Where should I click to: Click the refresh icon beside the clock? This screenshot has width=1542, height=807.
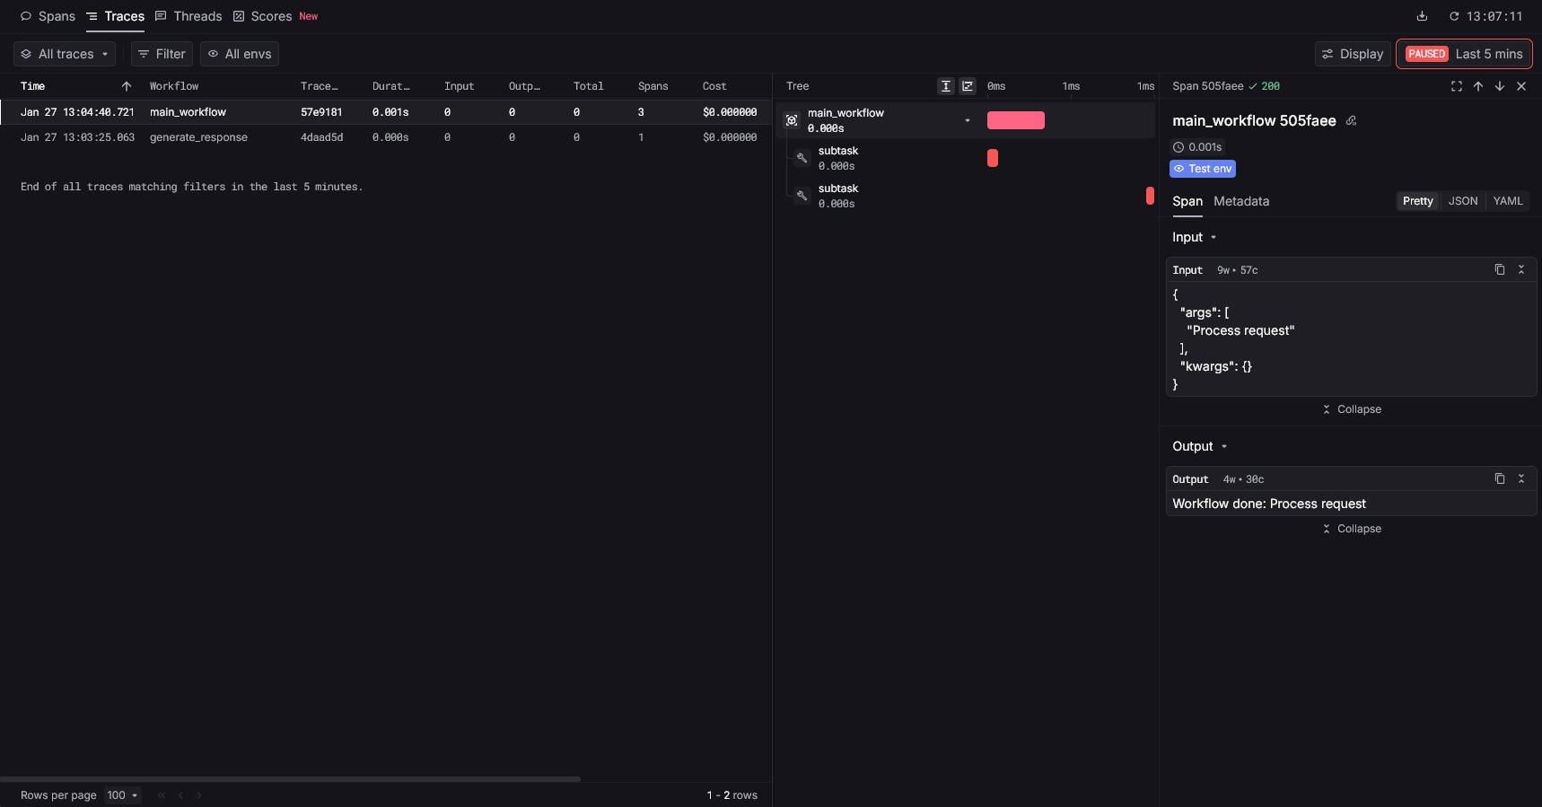(1454, 16)
